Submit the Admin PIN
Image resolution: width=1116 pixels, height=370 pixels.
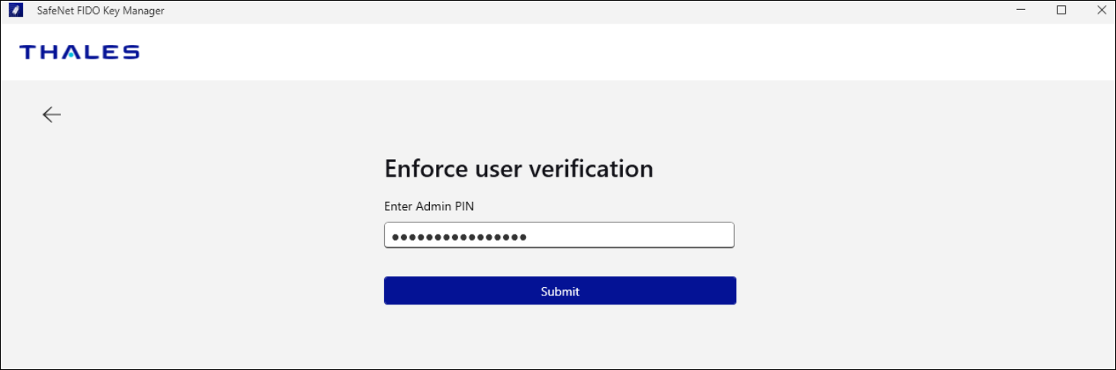point(560,291)
